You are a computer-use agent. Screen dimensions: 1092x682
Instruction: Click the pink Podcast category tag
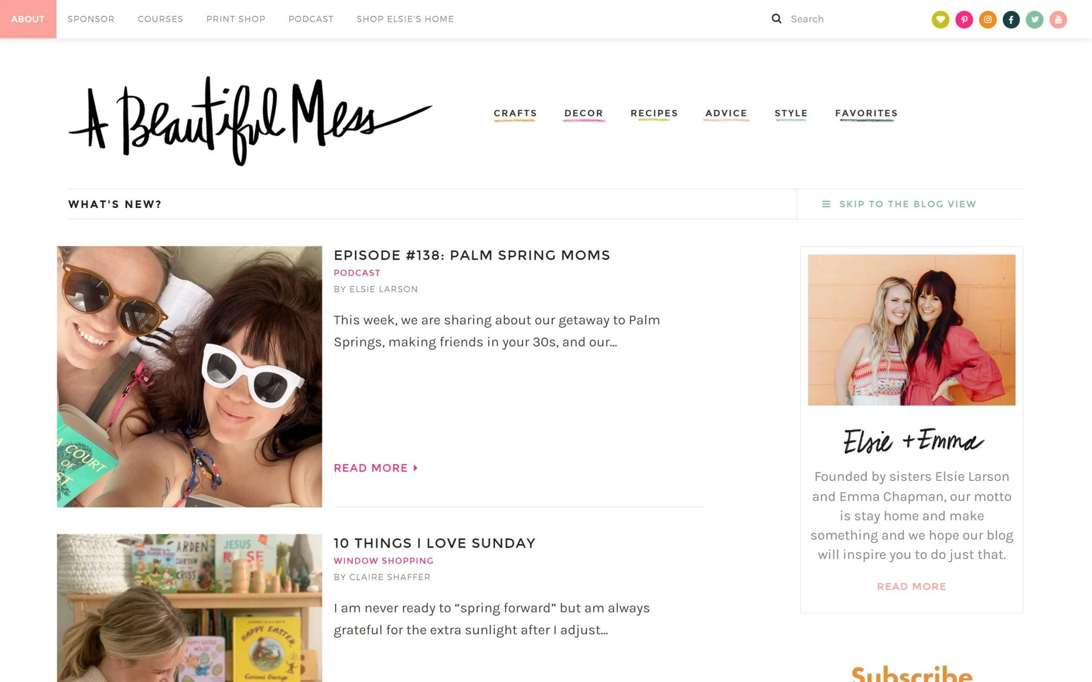click(357, 273)
